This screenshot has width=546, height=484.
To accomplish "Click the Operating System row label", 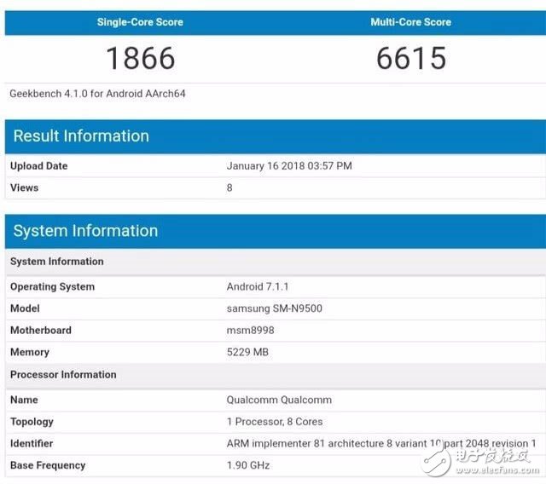I will (52, 287).
